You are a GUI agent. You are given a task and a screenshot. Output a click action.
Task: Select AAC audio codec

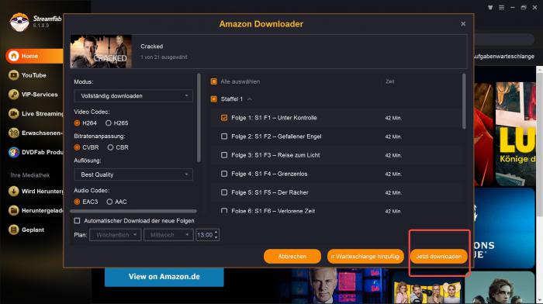tap(109, 202)
